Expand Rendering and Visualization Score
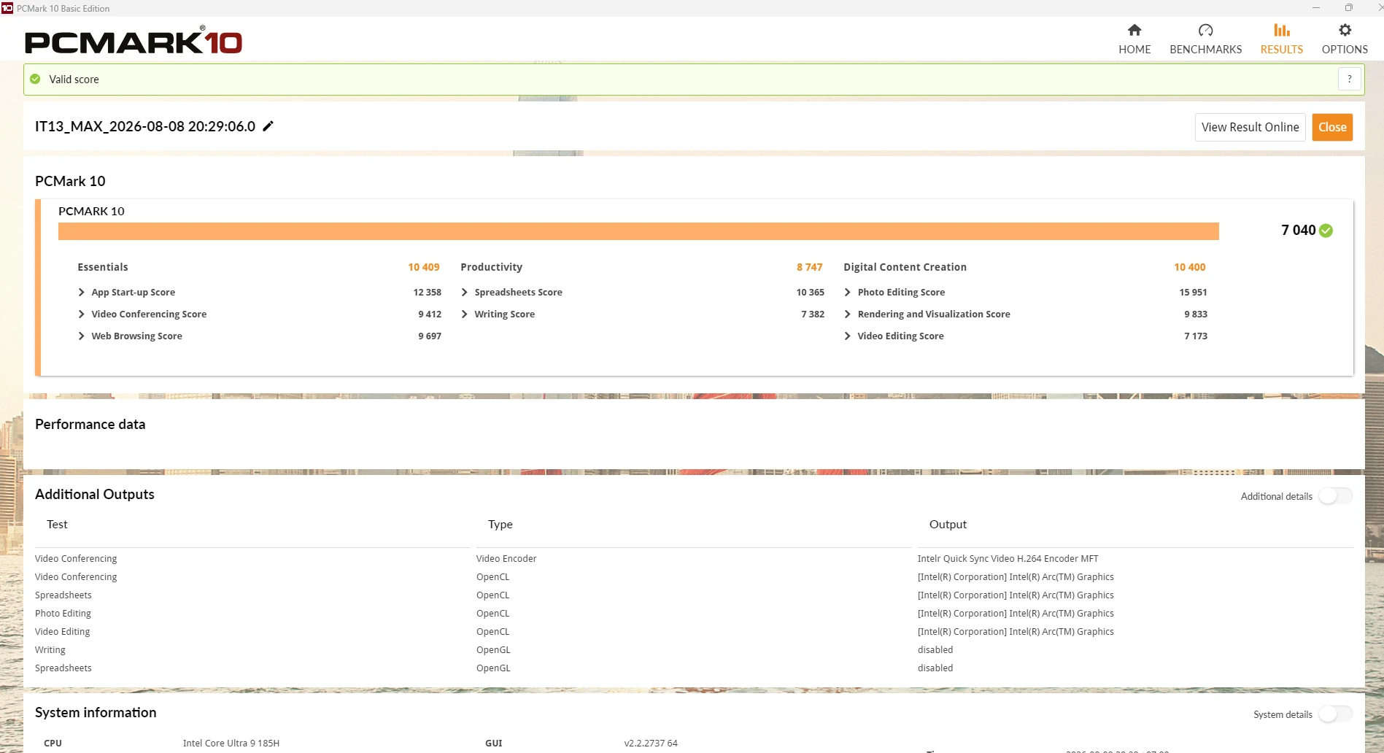The image size is (1384, 753). pyautogui.click(x=847, y=314)
